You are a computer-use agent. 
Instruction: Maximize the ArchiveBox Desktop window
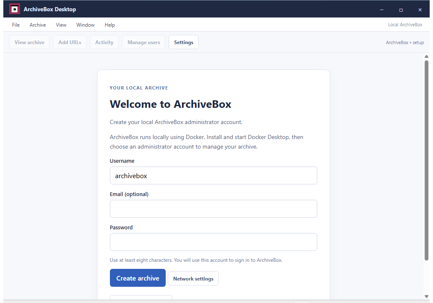401,10
